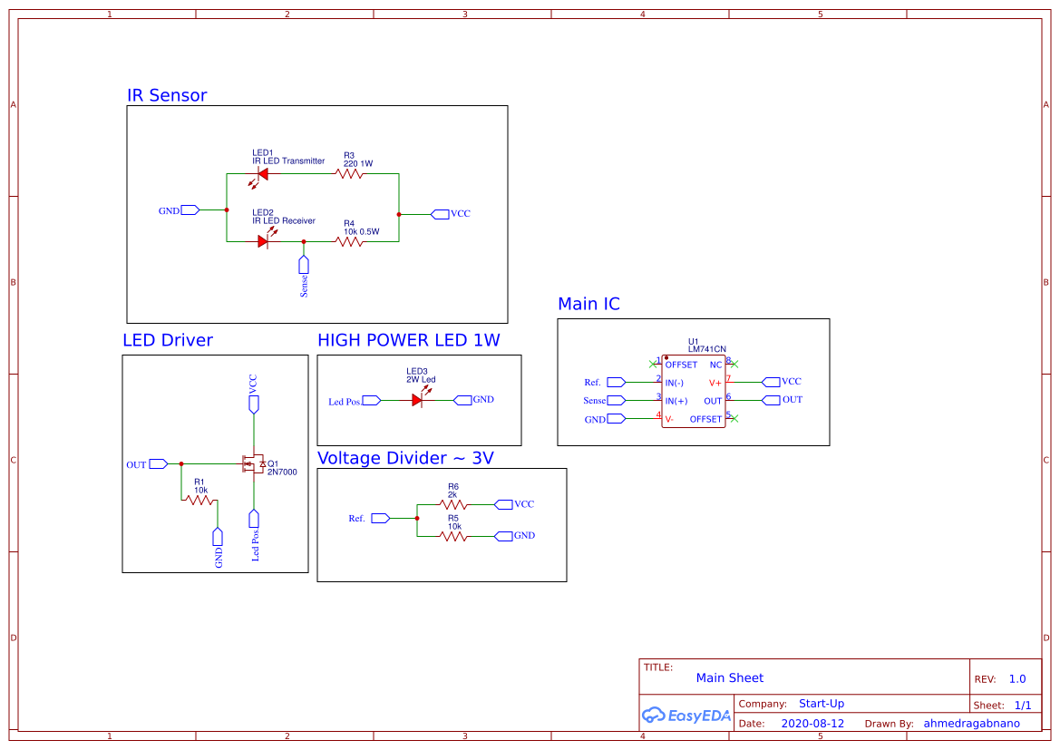Screen dimensions: 1060x750
Task: Click the V- pin label on U1
Action: [669, 419]
